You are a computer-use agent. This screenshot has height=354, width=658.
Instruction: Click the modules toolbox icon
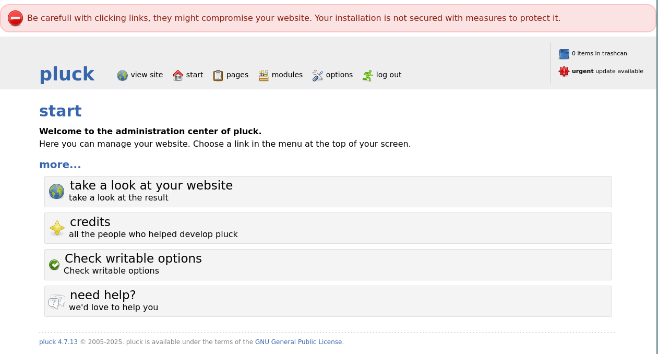point(264,76)
